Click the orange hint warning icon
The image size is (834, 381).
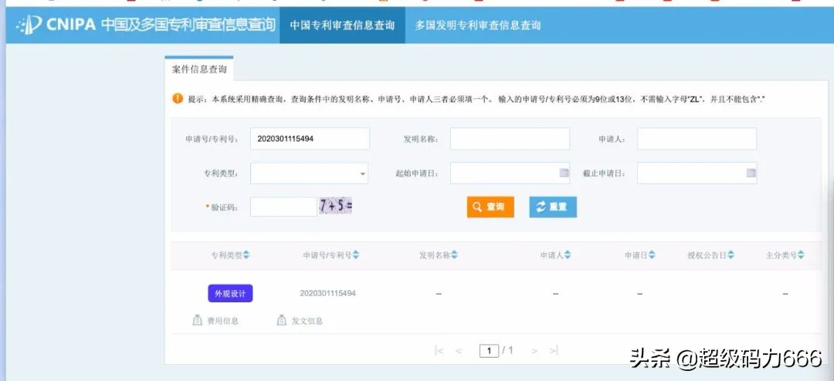(178, 98)
